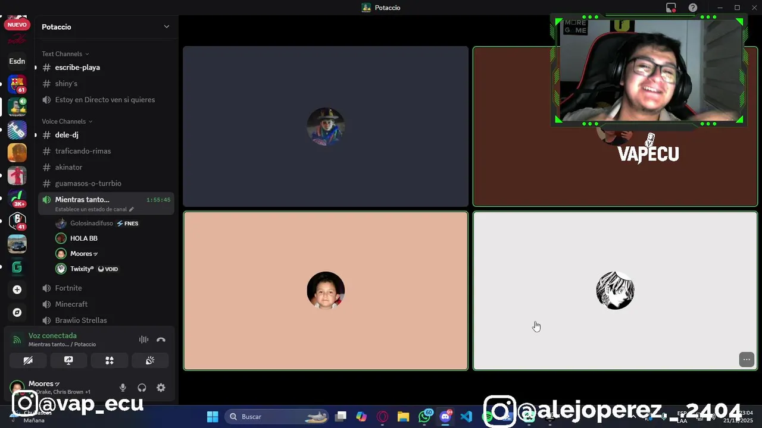
Task: Turn on camera in voice panel
Action: (28, 360)
